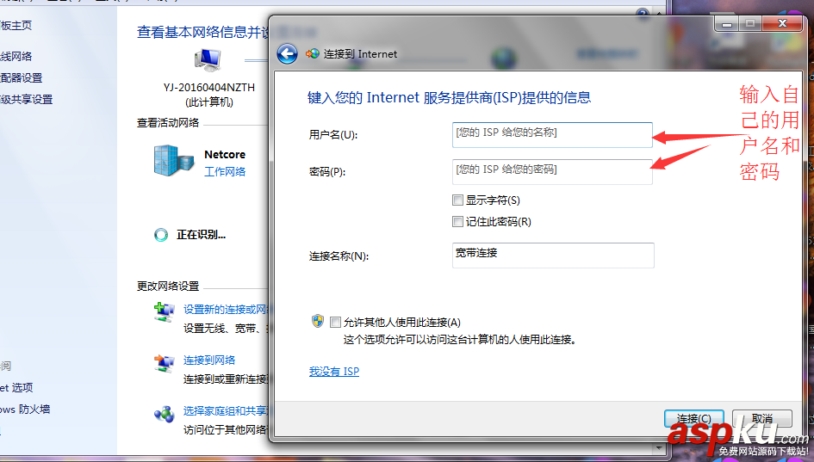Click the homegroup and sharing icon
The width and height of the screenshot is (814, 462).
pos(165,414)
